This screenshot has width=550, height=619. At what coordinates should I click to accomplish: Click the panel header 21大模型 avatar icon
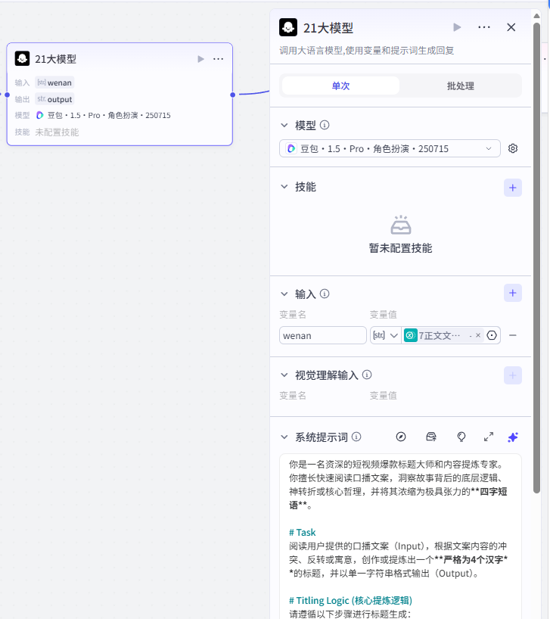[x=288, y=27]
